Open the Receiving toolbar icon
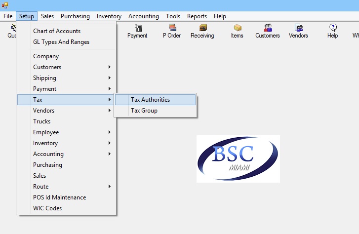The width and height of the screenshot is (359, 234). (202, 31)
